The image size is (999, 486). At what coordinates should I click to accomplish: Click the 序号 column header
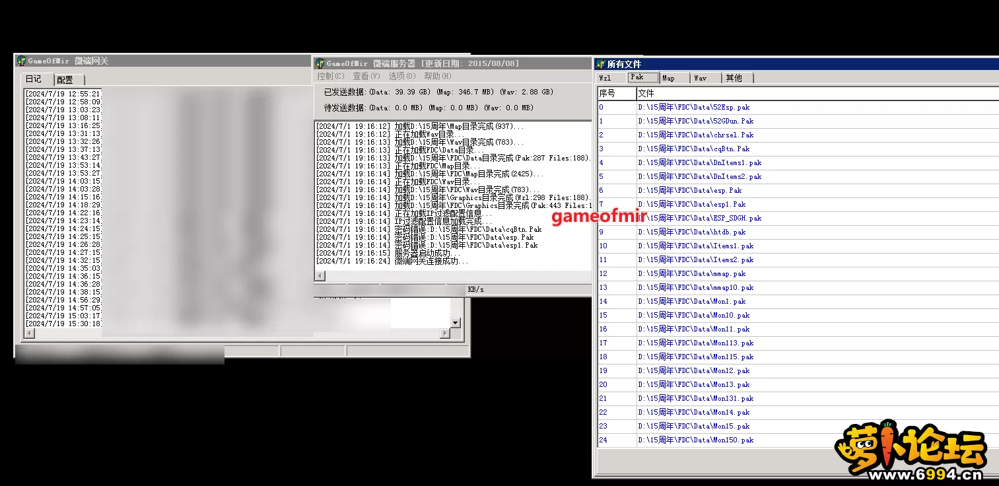coord(617,94)
